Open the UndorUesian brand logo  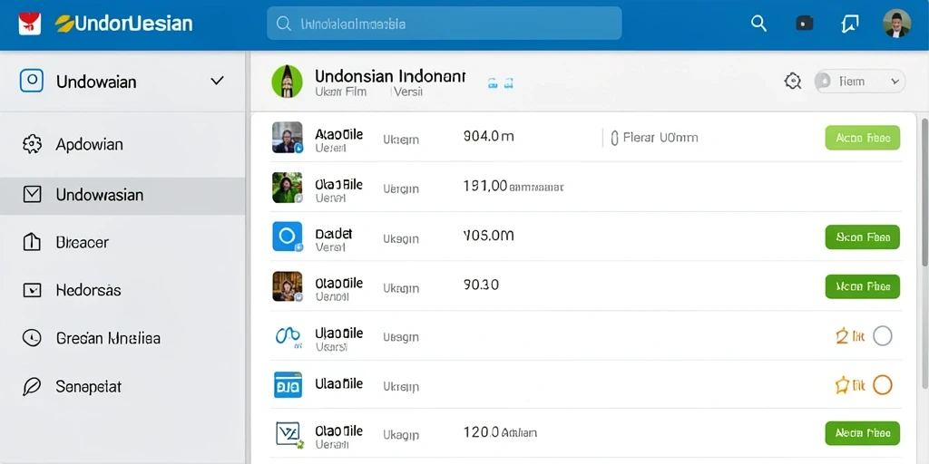pyautogui.click(x=123, y=24)
